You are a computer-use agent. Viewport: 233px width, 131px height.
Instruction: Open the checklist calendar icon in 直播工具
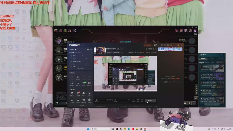coord(72,94)
